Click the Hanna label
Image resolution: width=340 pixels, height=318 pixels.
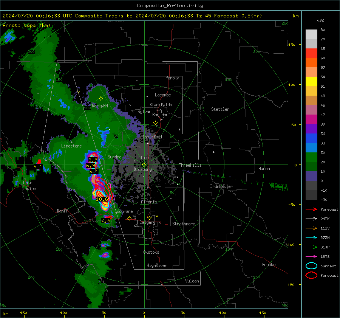(x=264, y=169)
